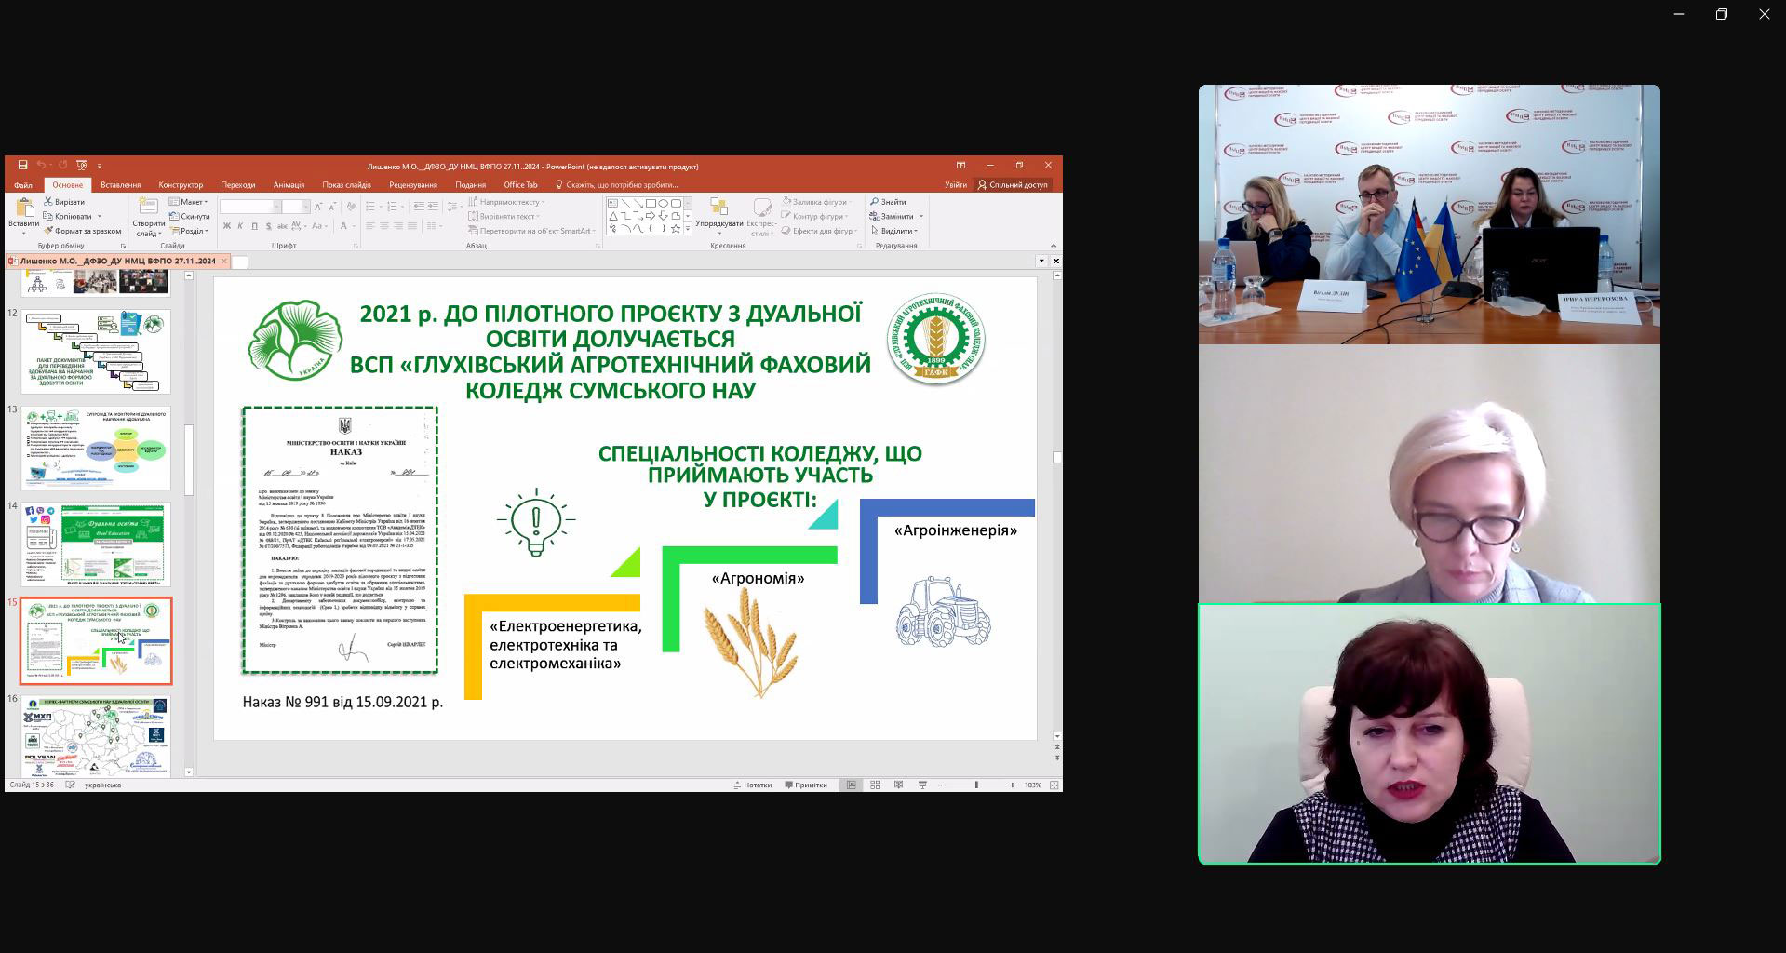Collapse the ribbon with the chevron arrow
Screen dimensions: 1786x953
(x=1054, y=246)
